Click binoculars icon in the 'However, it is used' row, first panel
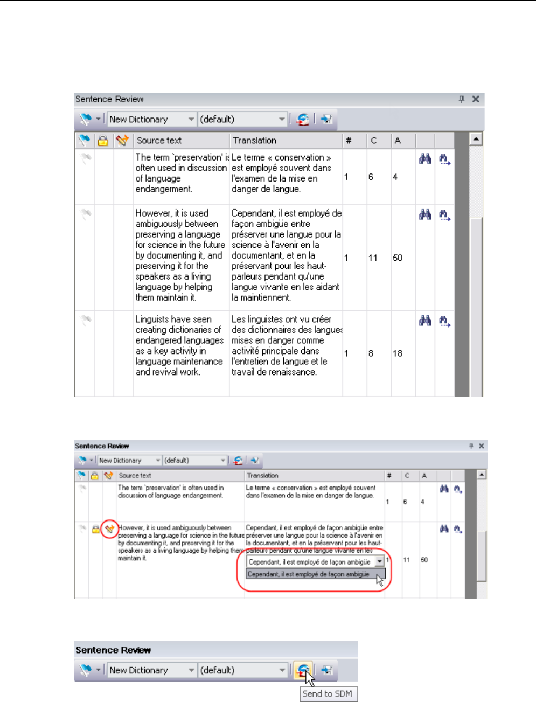The width and height of the screenshot is (536, 702). [425, 215]
